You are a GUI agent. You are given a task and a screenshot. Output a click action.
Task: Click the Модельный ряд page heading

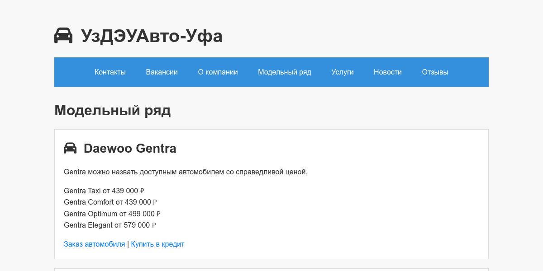click(113, 110)
